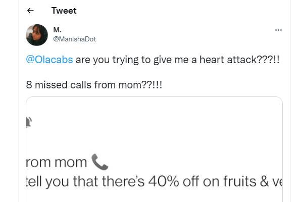Viewport: 303px width, 202px height.
Task: Click the back arrow icon
Action: pos(31,11)
